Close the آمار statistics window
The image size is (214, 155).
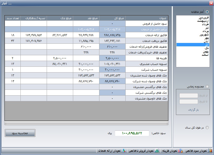[211, 3]
